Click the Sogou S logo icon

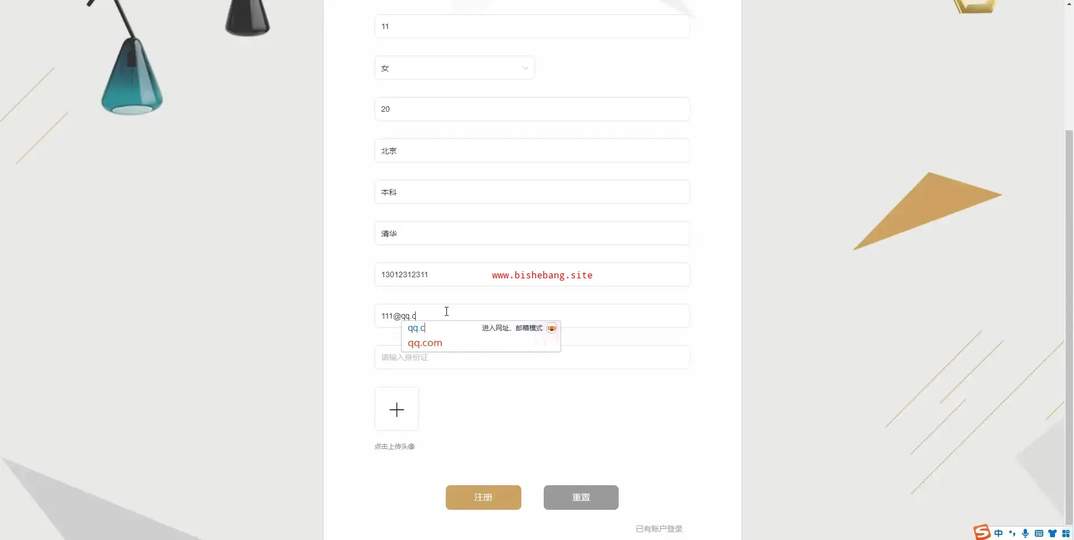click(982, 532)
